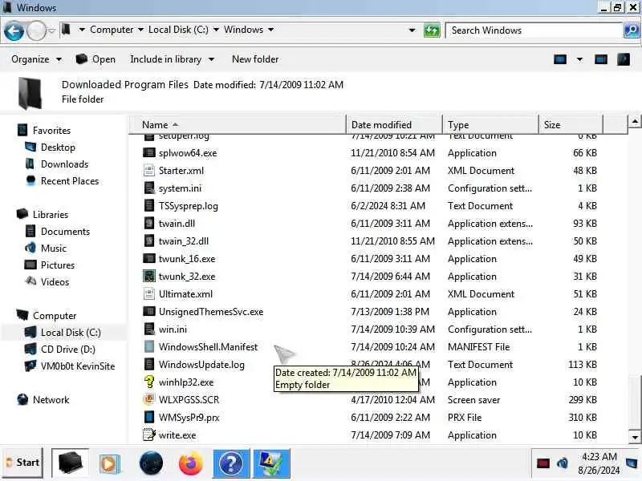Select the twunk_32.exe file icon
The image size is (642, 481).
pyautogui.click(x=149, y=276)
